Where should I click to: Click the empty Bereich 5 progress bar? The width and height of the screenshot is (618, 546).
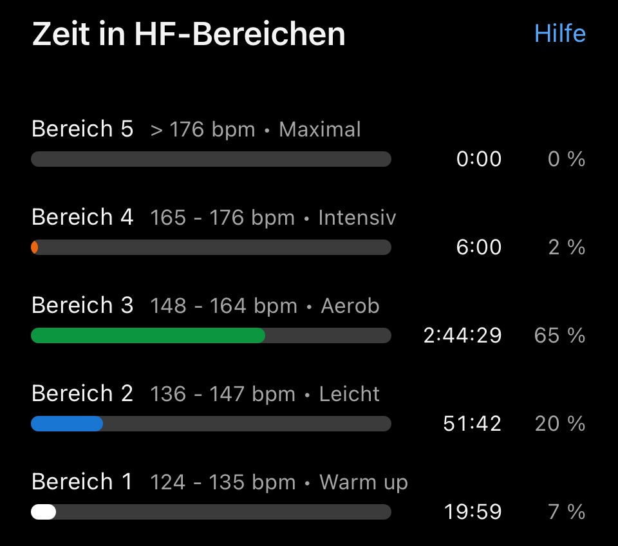click(x=211, y=159)
